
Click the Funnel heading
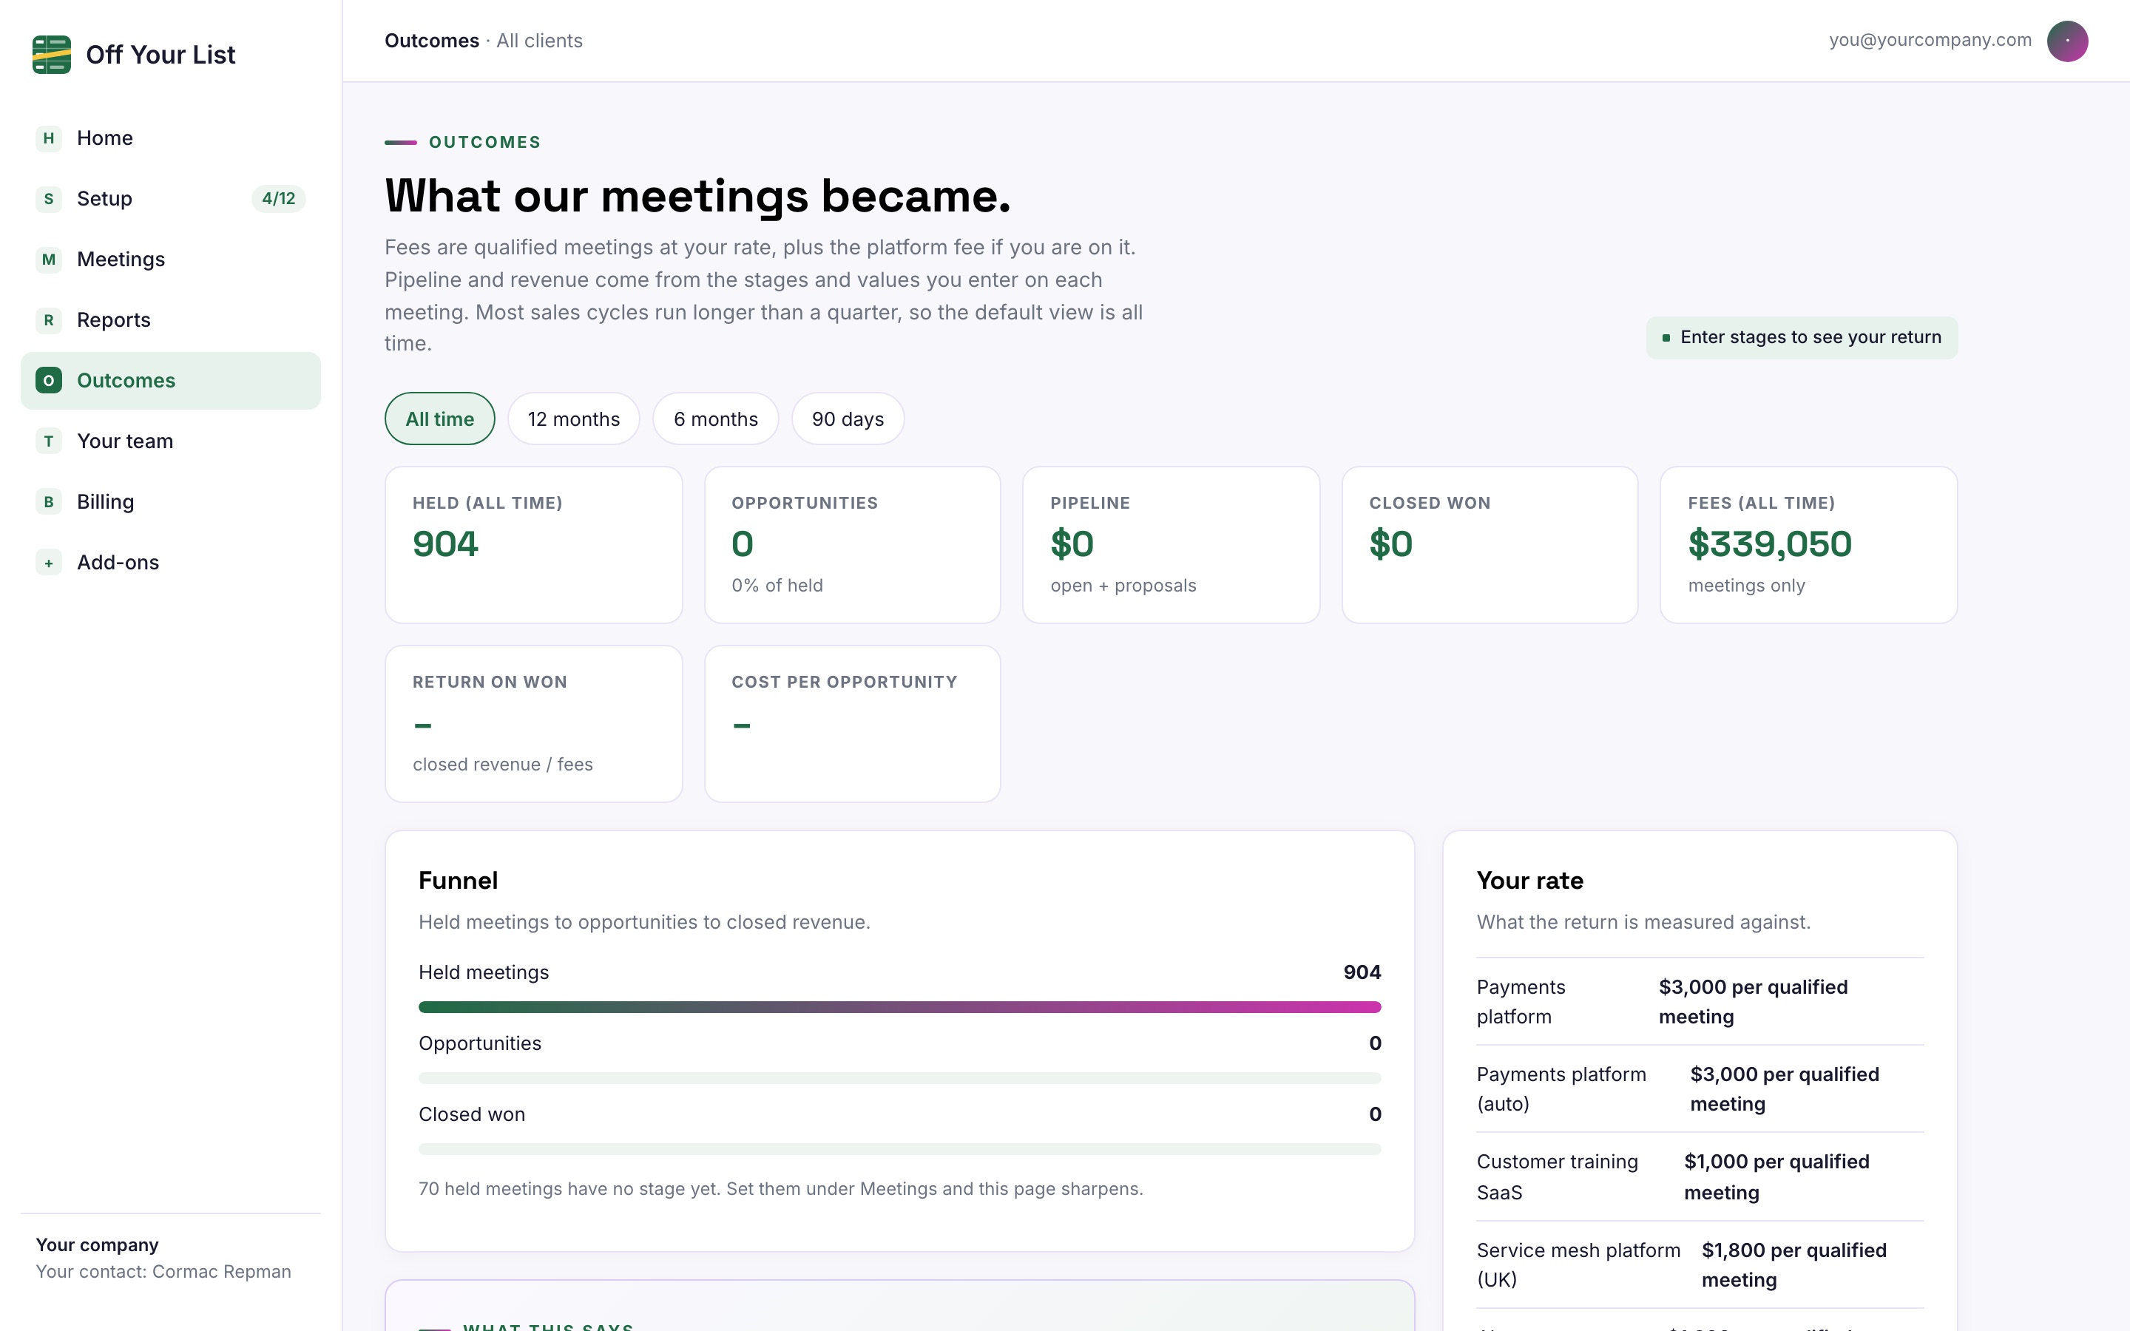[x=458, y=880]
